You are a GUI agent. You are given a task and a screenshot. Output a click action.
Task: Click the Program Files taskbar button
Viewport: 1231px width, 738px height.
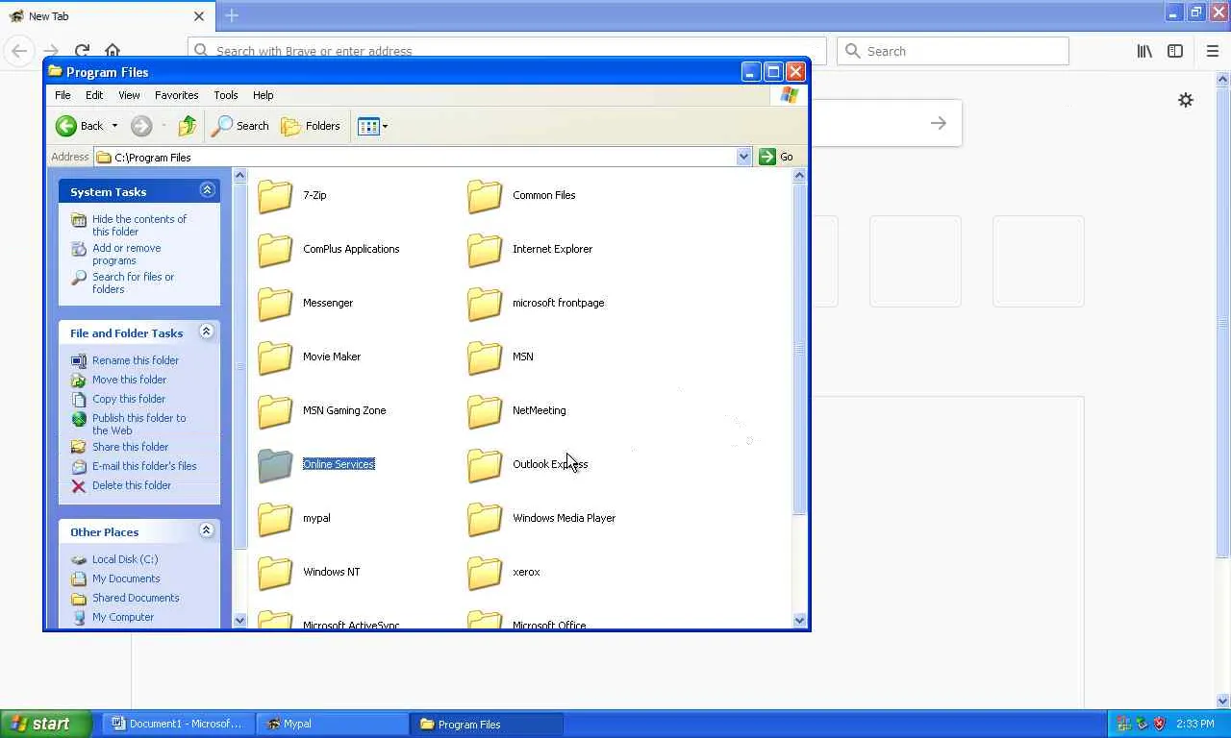[x=487, y=724]
